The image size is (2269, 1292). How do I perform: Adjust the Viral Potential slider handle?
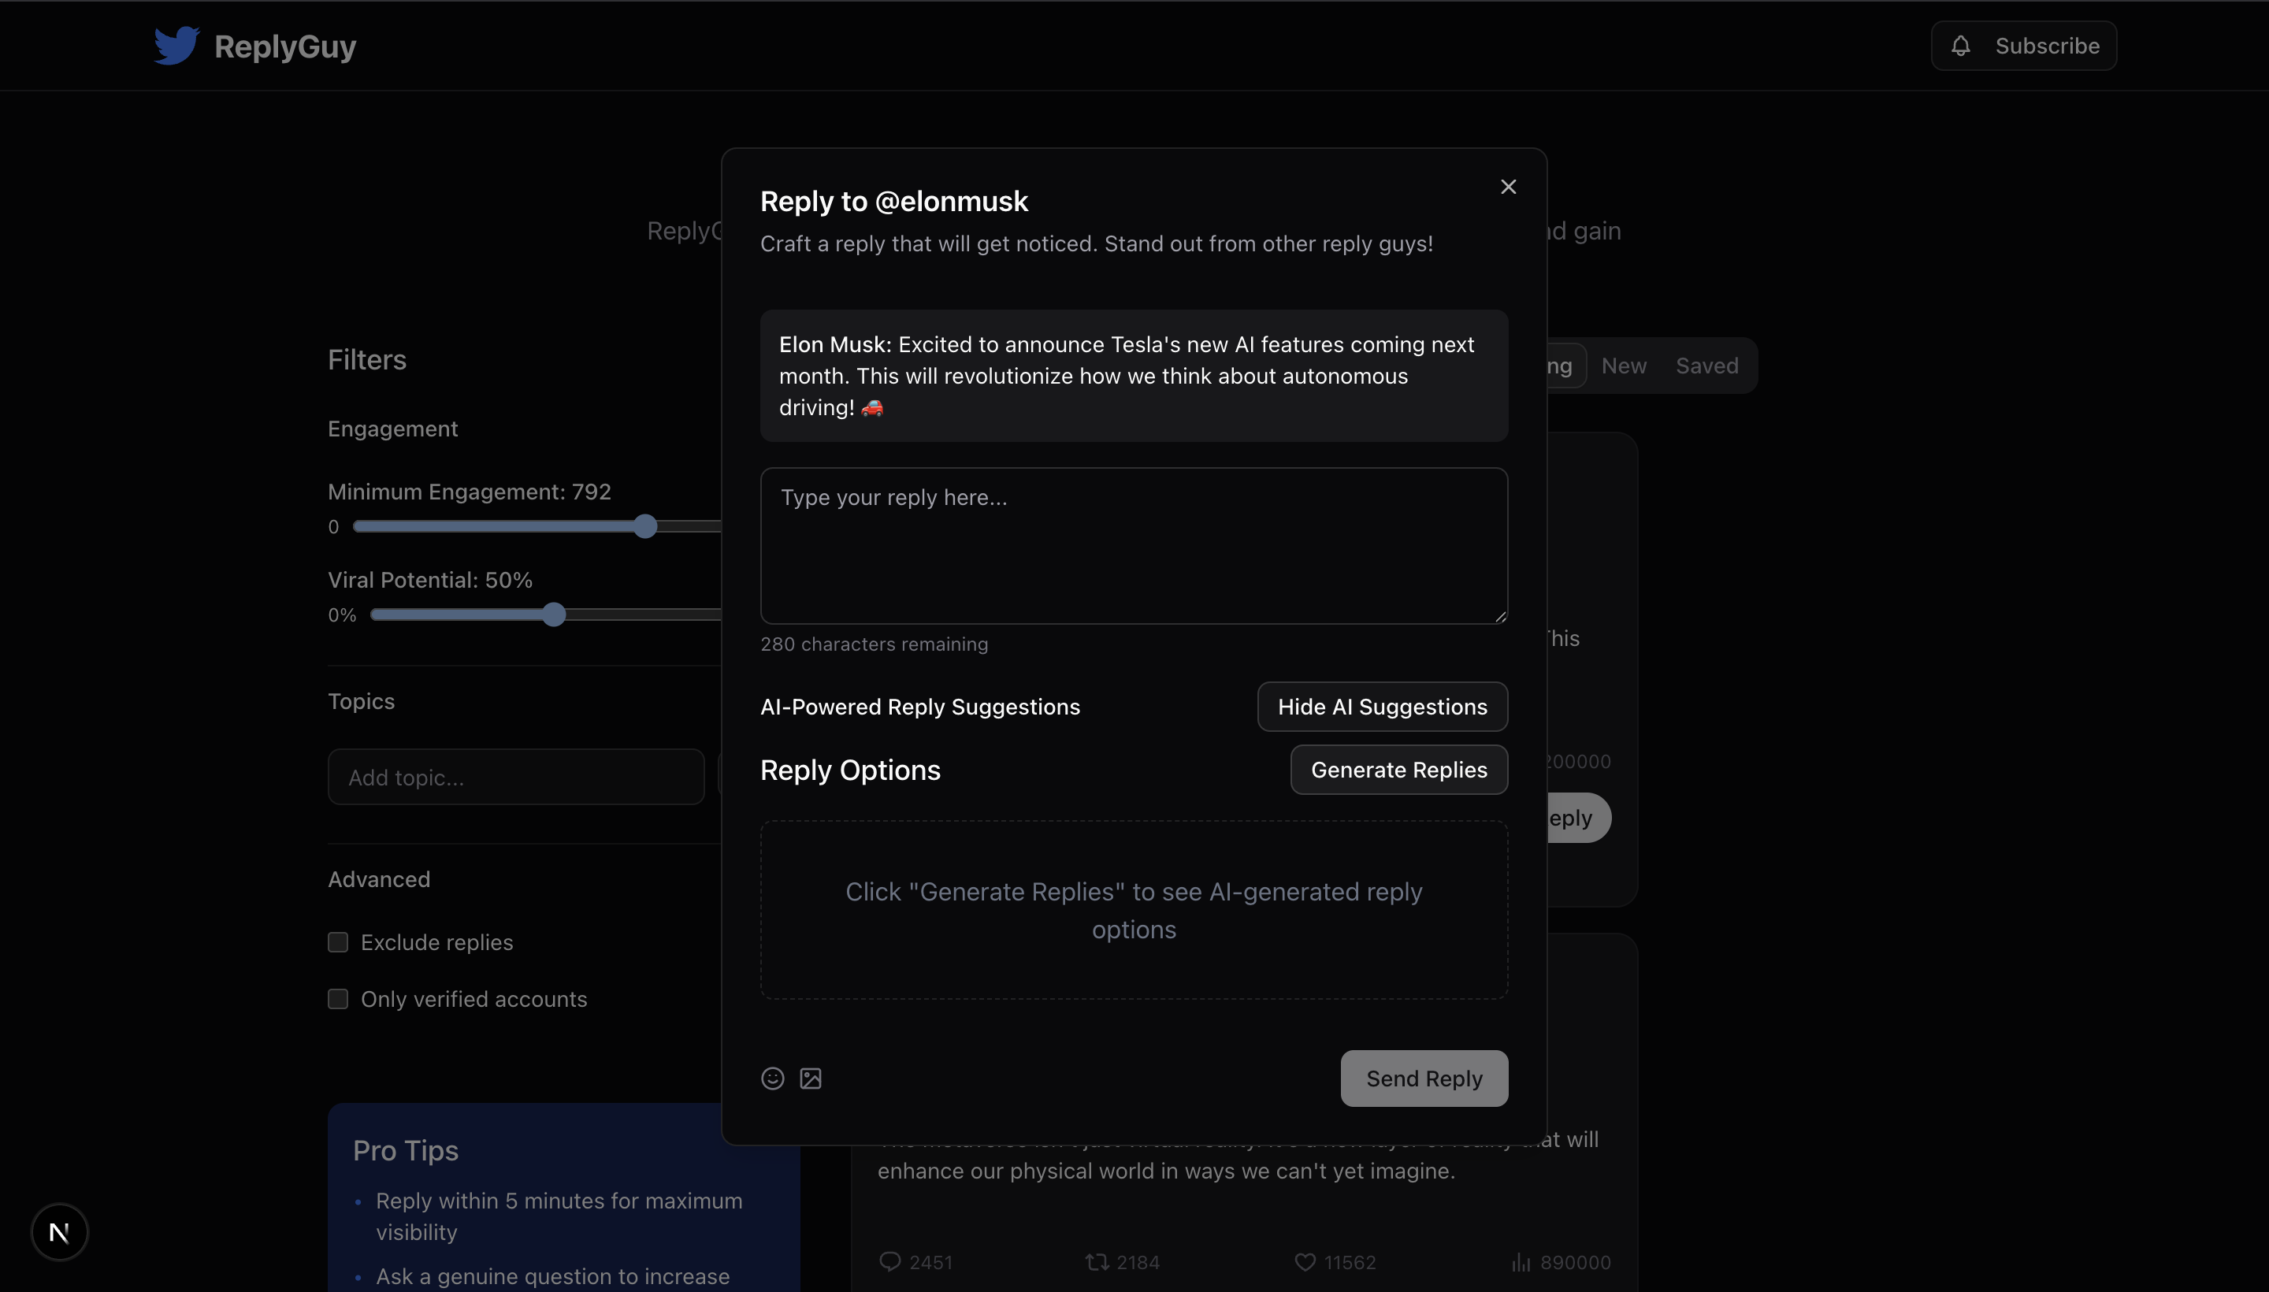point(554,614)
